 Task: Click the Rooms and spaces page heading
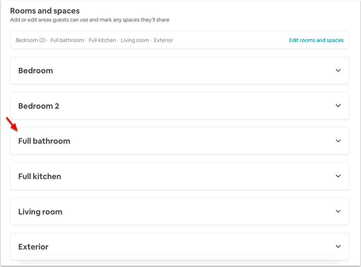pos(45,11)
